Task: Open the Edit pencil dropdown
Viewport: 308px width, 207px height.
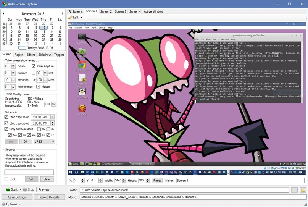Action: click(76, 18)
